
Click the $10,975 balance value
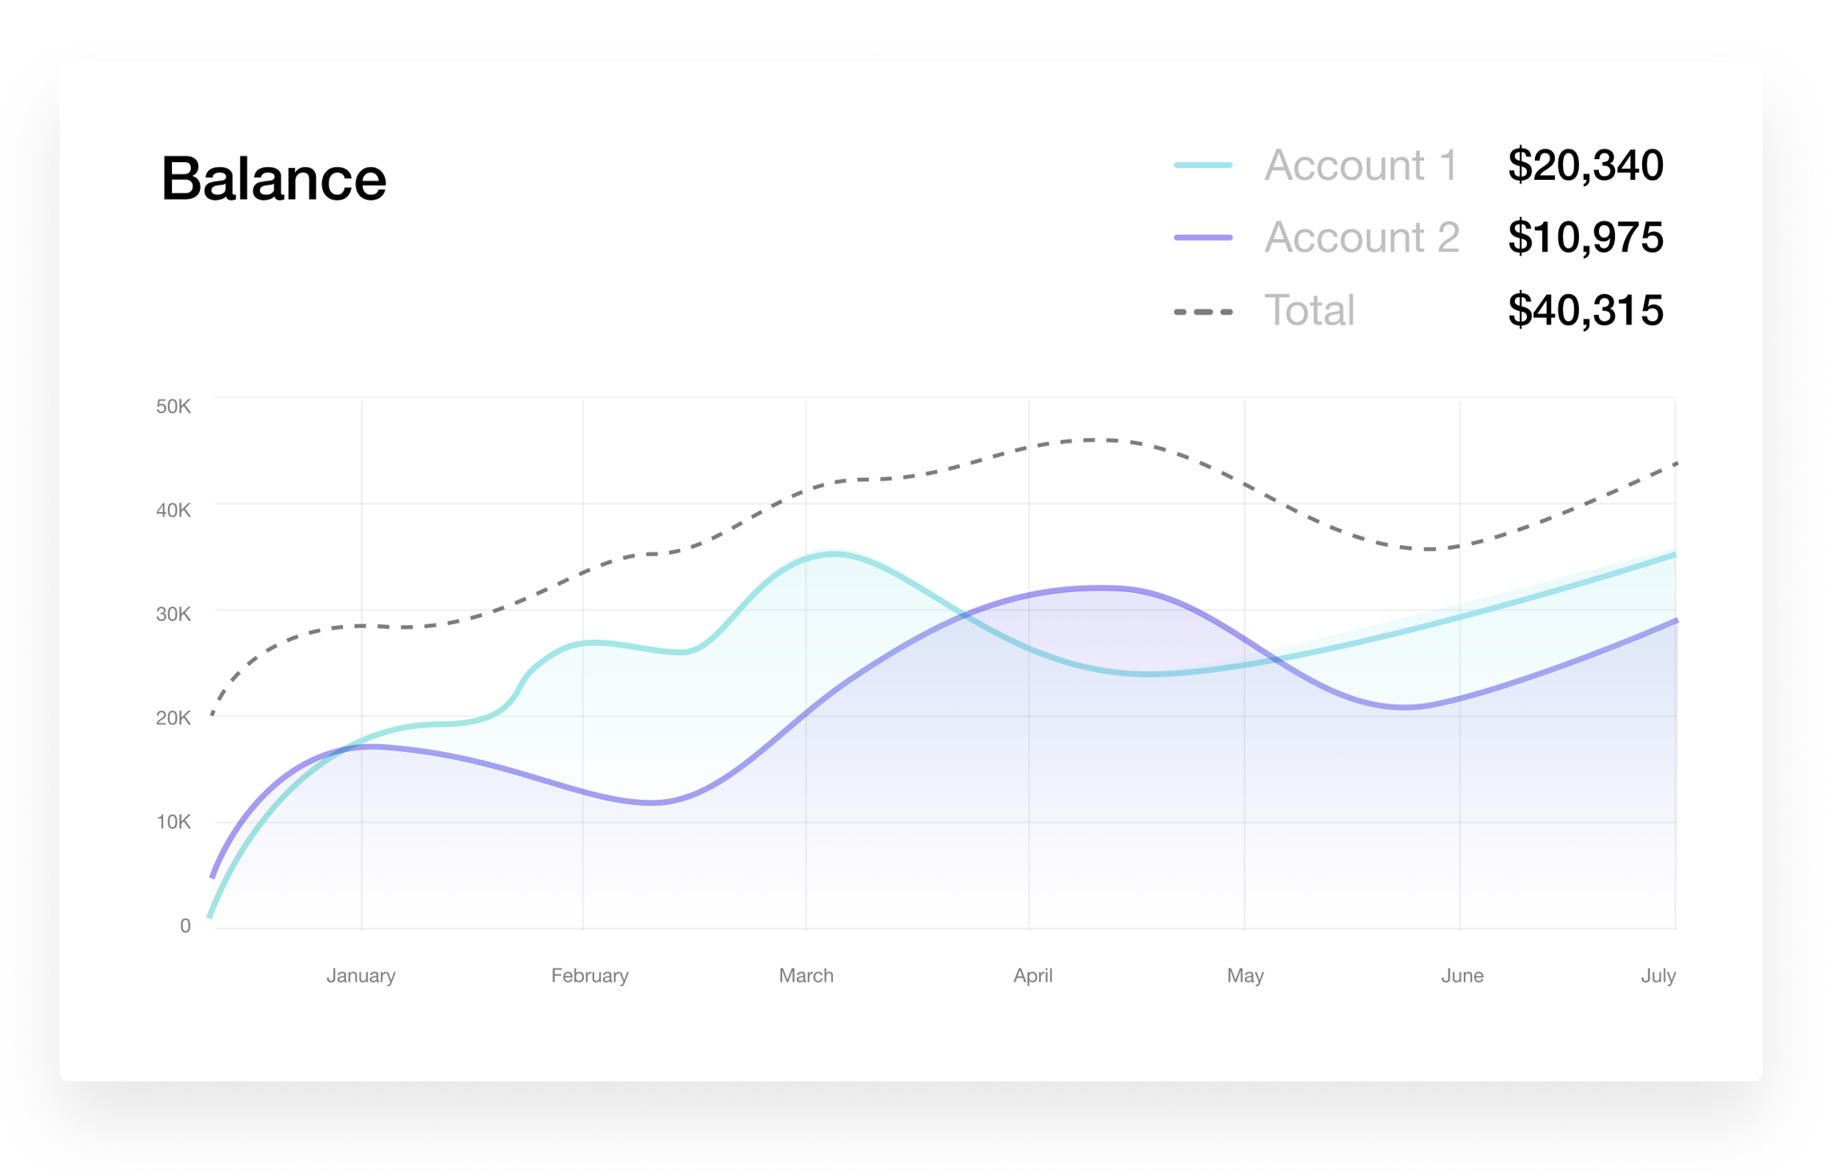[x=1585, y=237]
